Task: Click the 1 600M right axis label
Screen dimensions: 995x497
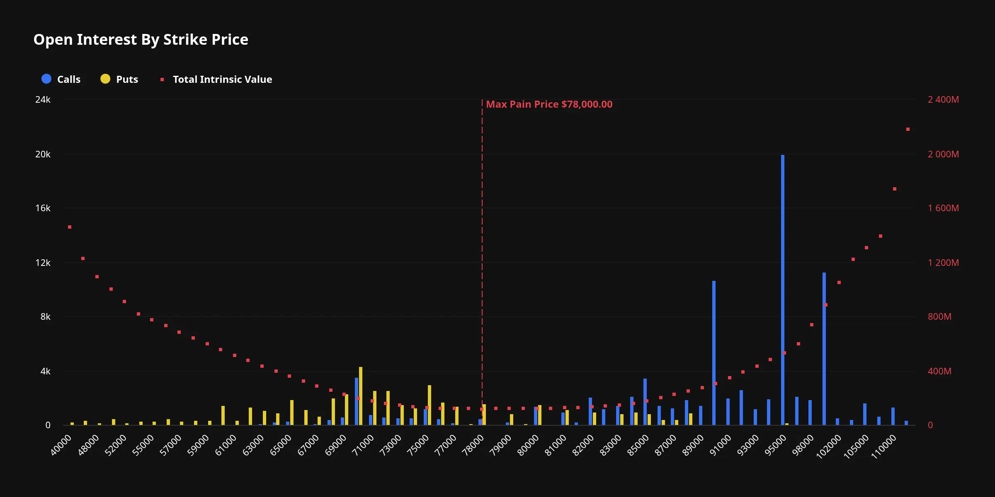Action: point(943,208)
